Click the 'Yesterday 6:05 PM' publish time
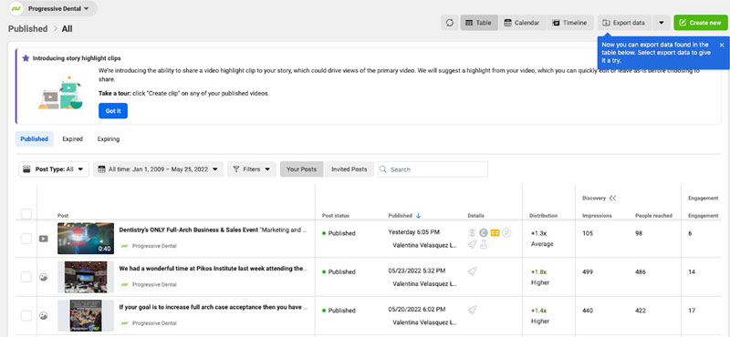730x337 pixels. pyautogui.click(x=414, y=232)
